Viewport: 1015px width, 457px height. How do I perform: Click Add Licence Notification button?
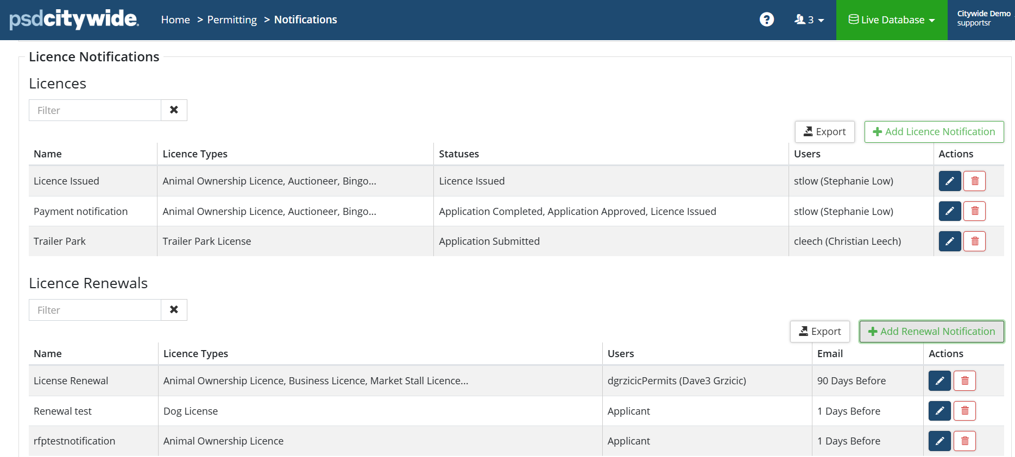[x=934, y=132]
